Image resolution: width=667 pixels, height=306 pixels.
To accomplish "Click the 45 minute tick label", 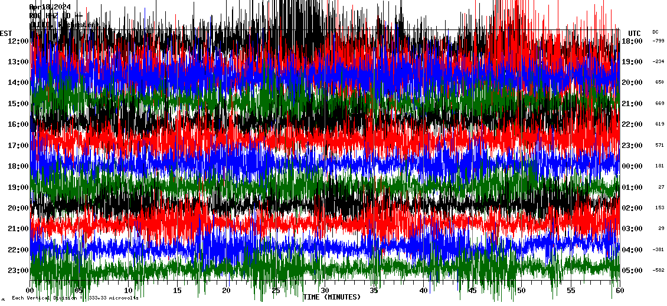I will [x=472, y=291].
